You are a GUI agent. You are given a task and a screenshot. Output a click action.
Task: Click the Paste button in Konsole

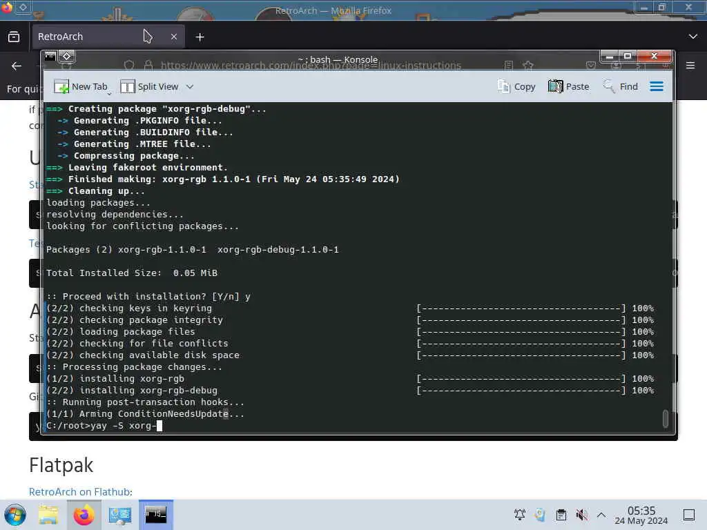569,86
